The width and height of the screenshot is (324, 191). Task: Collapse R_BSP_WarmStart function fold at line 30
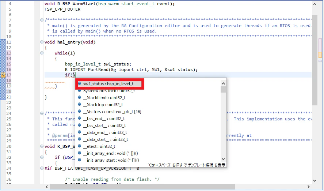point(42,146)
